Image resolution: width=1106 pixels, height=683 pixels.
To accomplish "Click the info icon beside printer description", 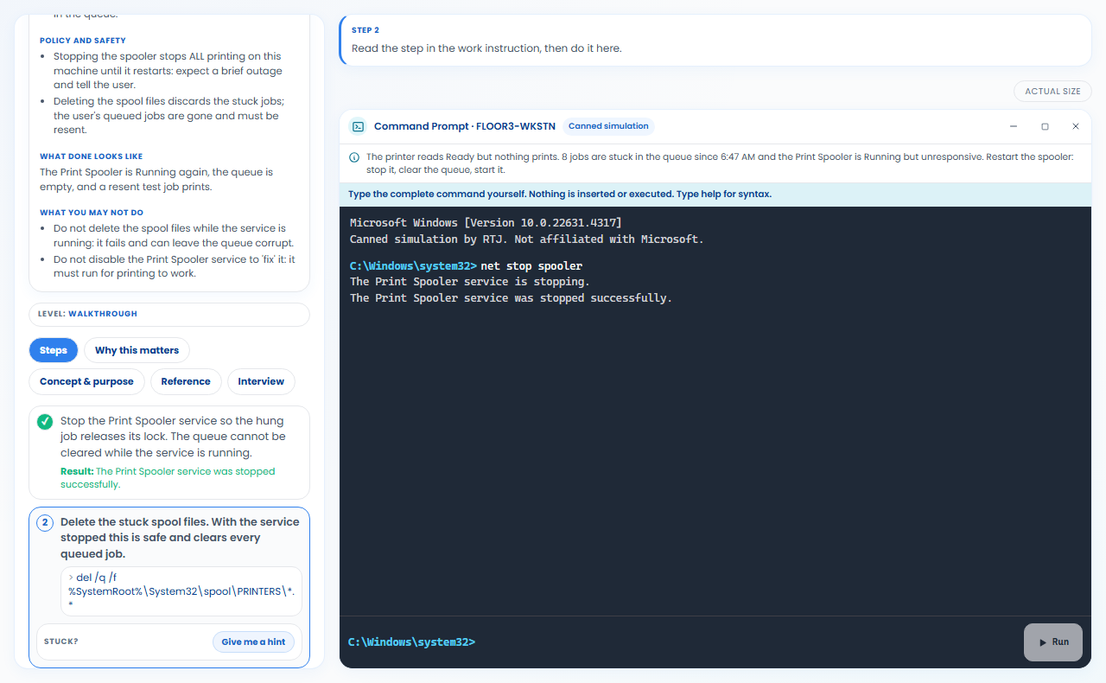I will (354, 157).
